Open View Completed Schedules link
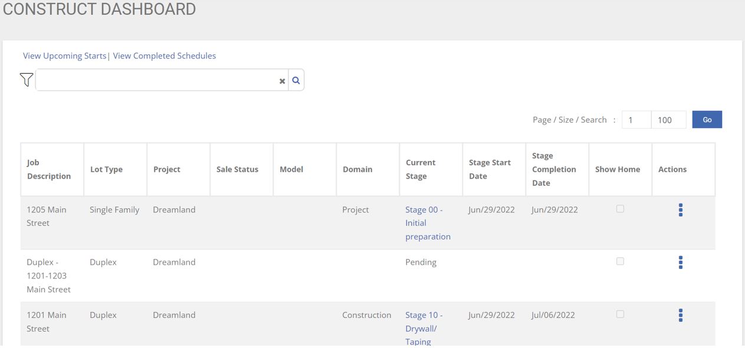The width and height of the screenshot is (745, 348). point(164,55)
